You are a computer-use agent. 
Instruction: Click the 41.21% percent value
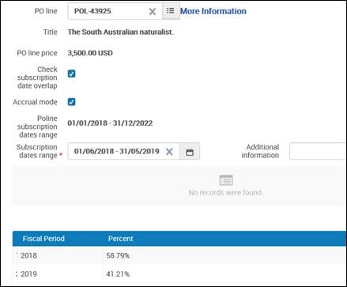tap(118, 274)
